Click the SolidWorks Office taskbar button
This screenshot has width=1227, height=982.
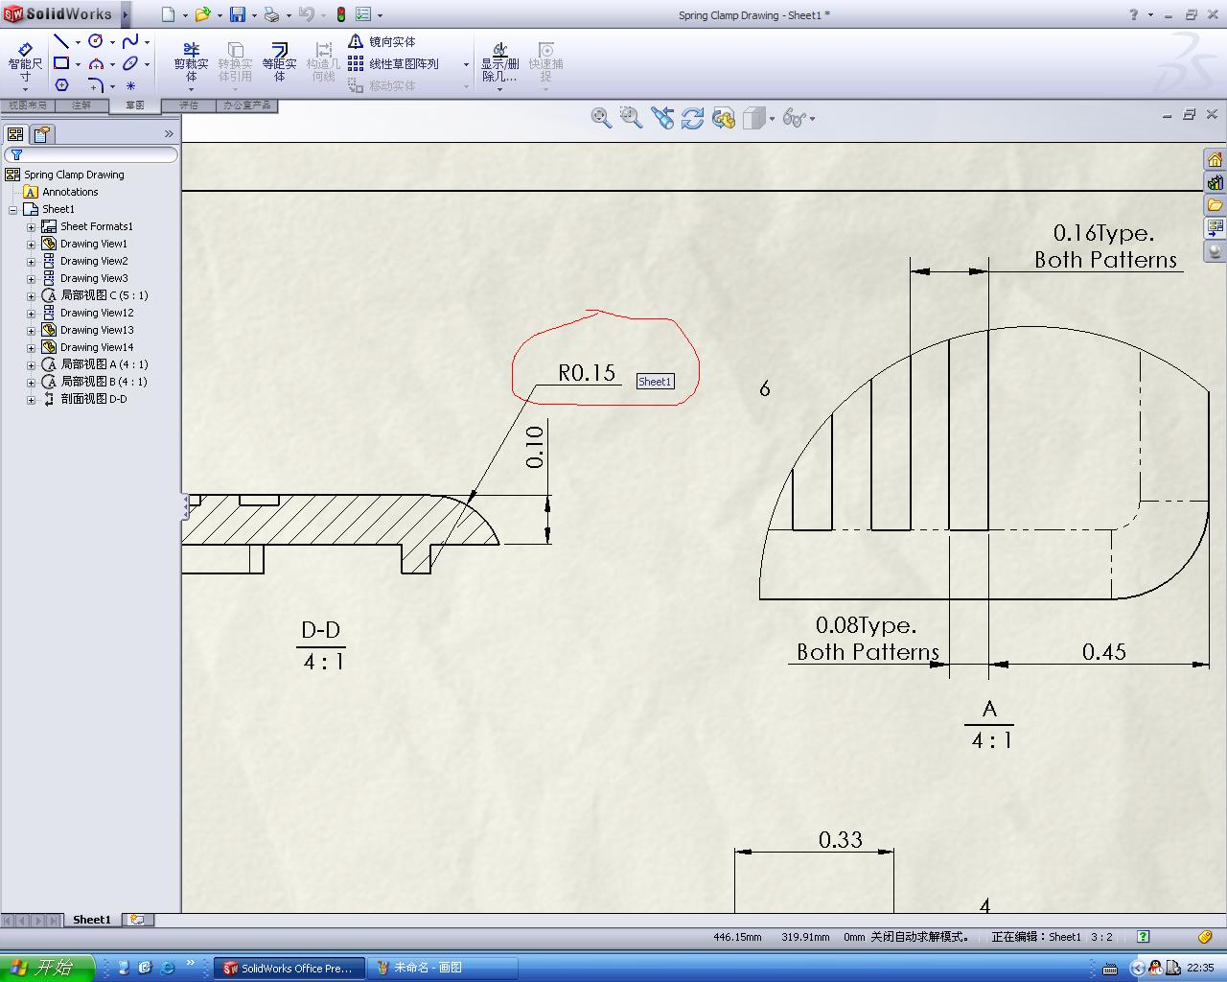click(289, 969)
